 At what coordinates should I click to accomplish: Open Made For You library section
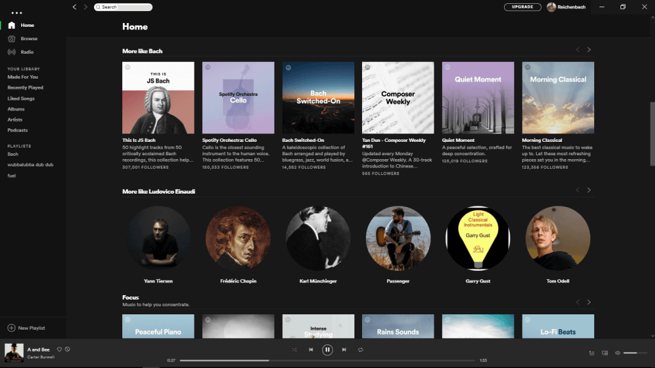click(22, 77)
